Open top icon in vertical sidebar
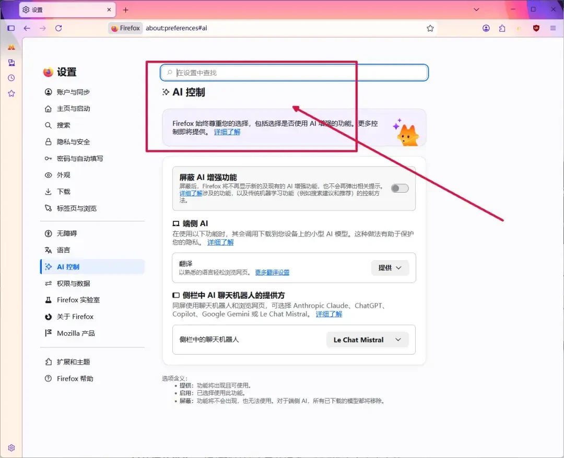The width and height of the screenshot is (564, 458). (11, 47)
